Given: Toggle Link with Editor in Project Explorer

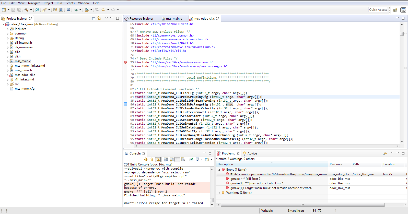Looking at the screenshot, I should 99,18.
